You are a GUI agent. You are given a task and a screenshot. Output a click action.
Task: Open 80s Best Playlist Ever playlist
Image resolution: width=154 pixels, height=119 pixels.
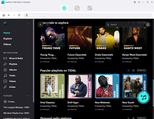coord(17,113)
